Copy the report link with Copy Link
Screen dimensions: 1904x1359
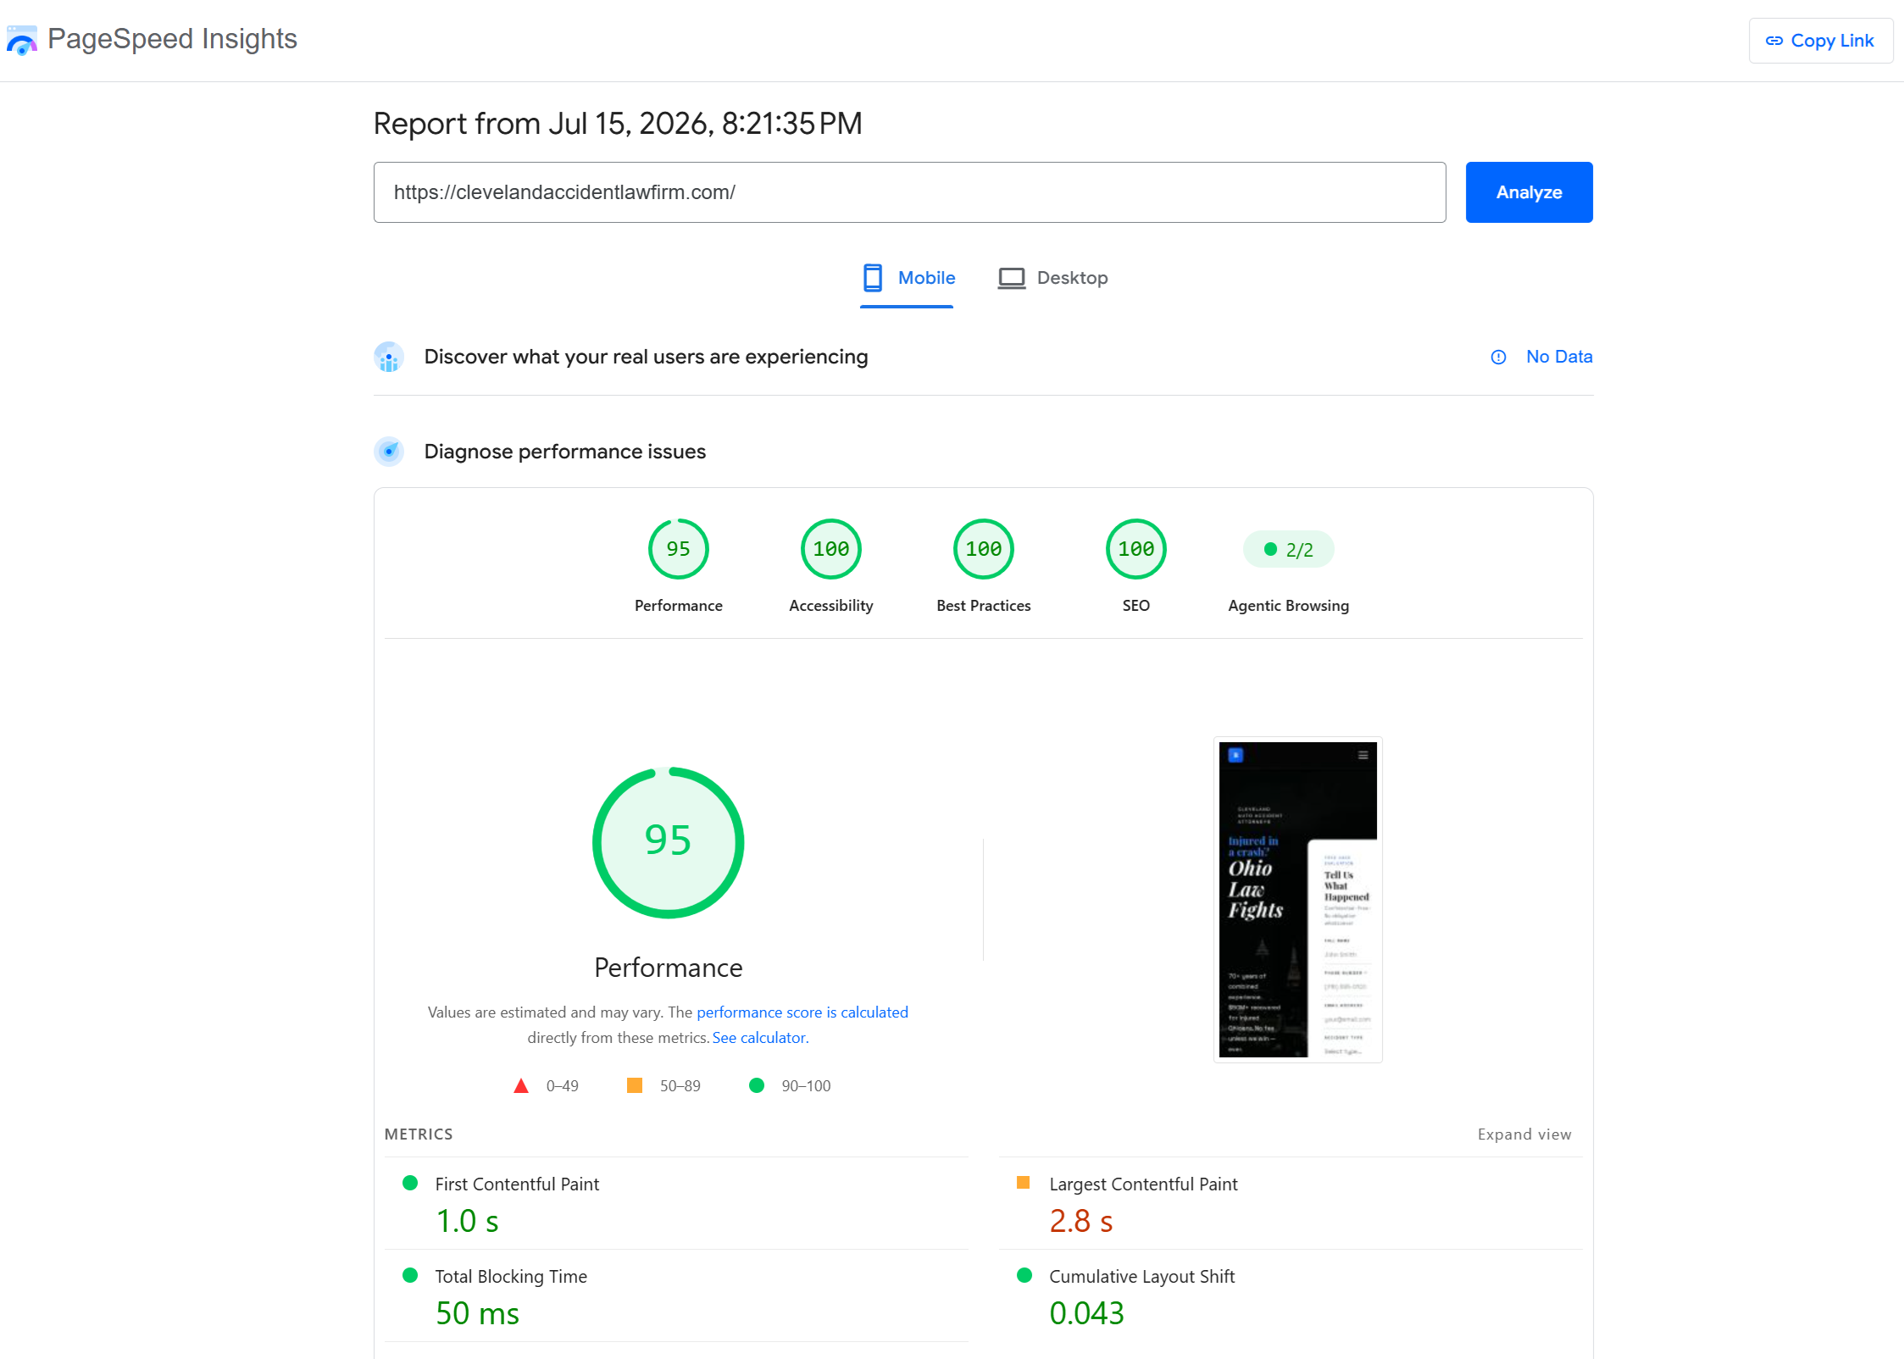(x=1820, y=41)
